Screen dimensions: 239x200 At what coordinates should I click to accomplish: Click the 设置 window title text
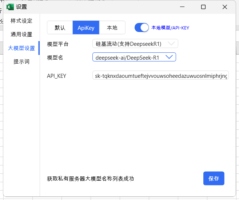coord(21,7)
